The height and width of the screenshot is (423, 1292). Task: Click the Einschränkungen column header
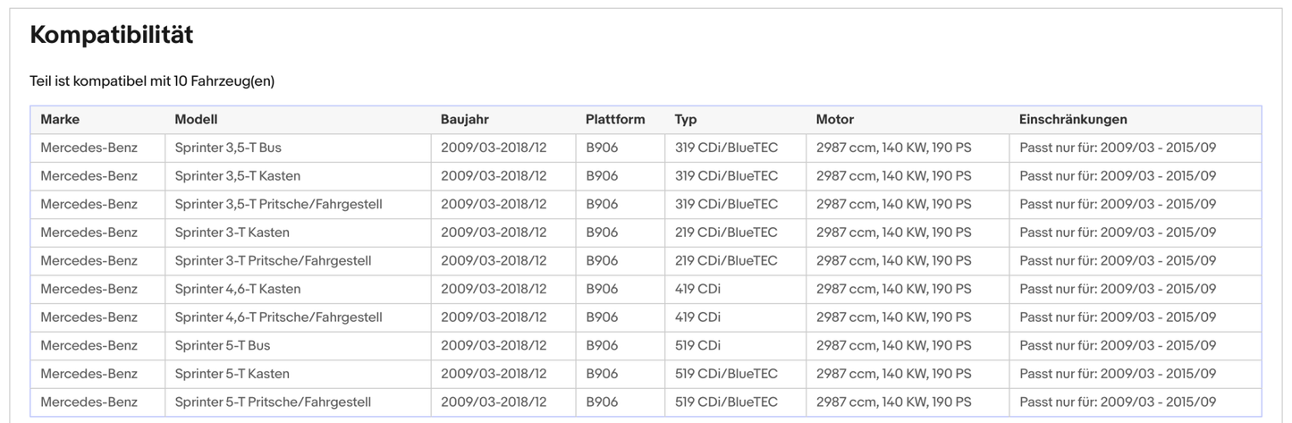click(1073, 119)
